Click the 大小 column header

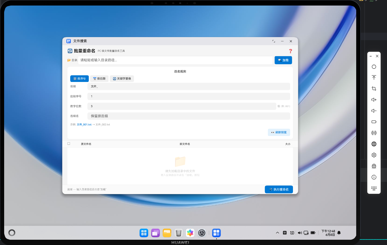pos(288,144)
